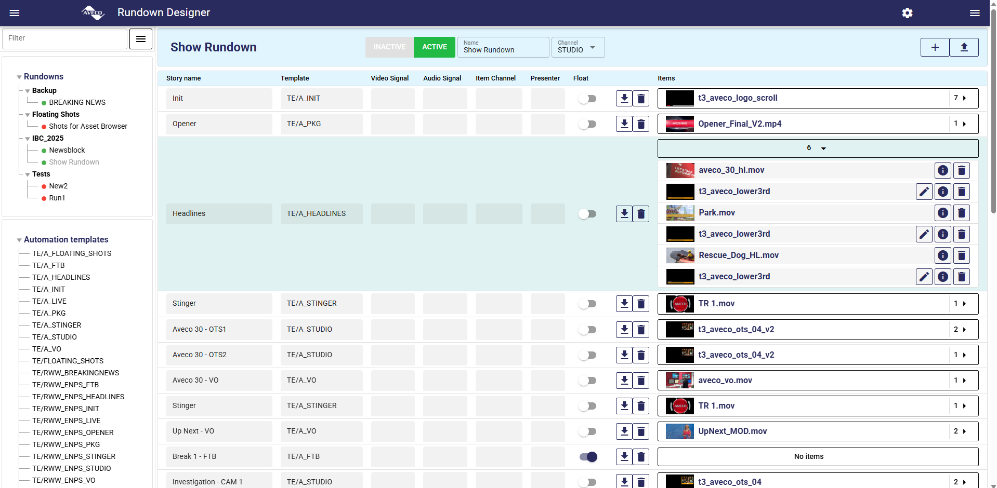997x488 pixels.
Task: Show info for Park.mov item
Action: [x=942, y=213]
